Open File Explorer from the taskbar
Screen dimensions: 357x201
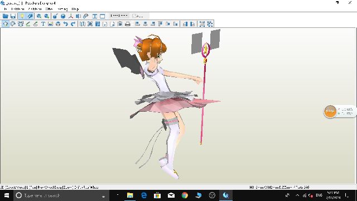coord(130,195)
